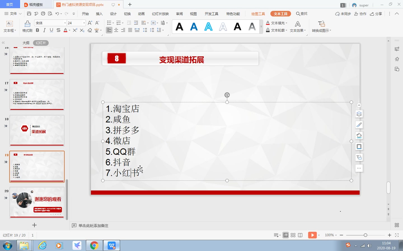Switch to reading view in status bar

pyautogui.click(x=300, y=235)
